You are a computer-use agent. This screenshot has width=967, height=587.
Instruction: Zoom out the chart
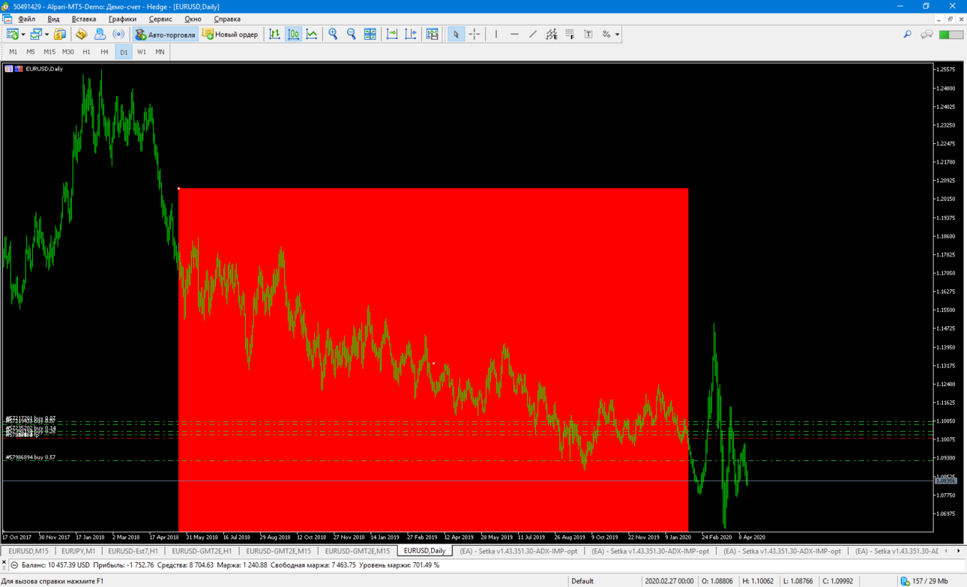click(351, 34)
